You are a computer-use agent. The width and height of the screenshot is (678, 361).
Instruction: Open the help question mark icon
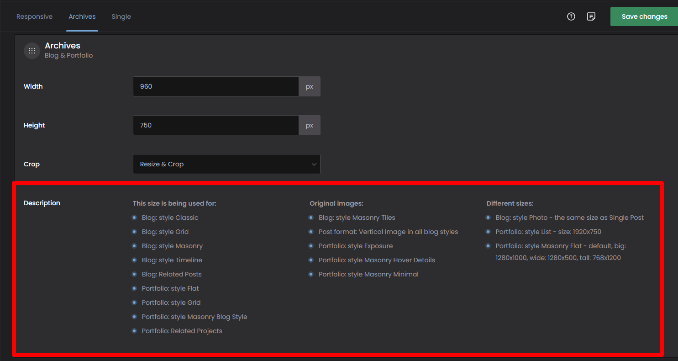coord(571,16)
